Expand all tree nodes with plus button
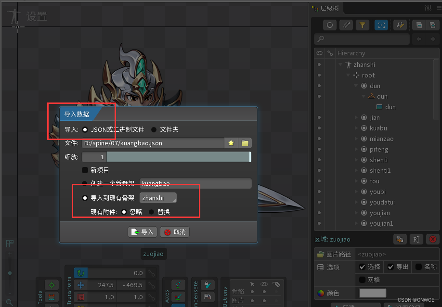The width and height of the screenshot is (442, 307). (433, 25)
